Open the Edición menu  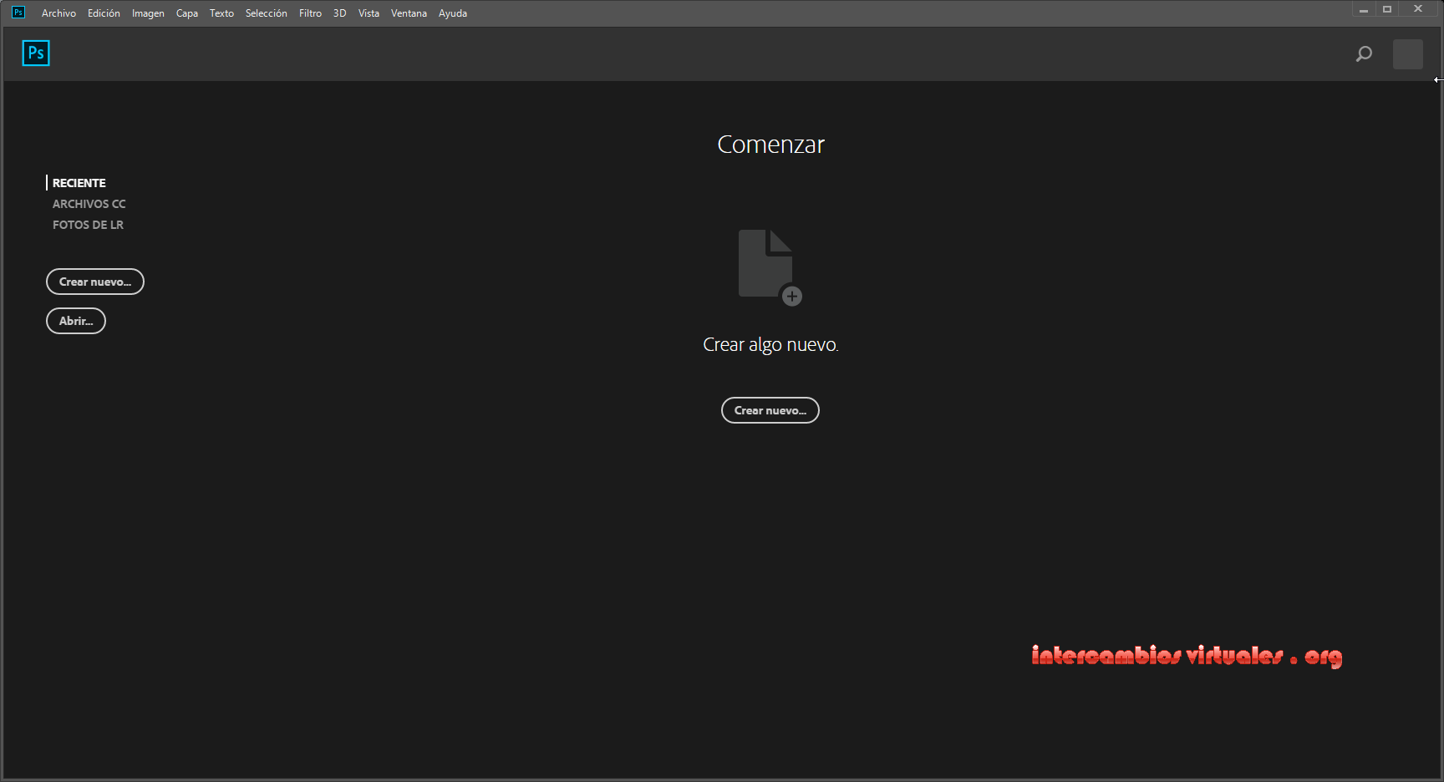104,13
